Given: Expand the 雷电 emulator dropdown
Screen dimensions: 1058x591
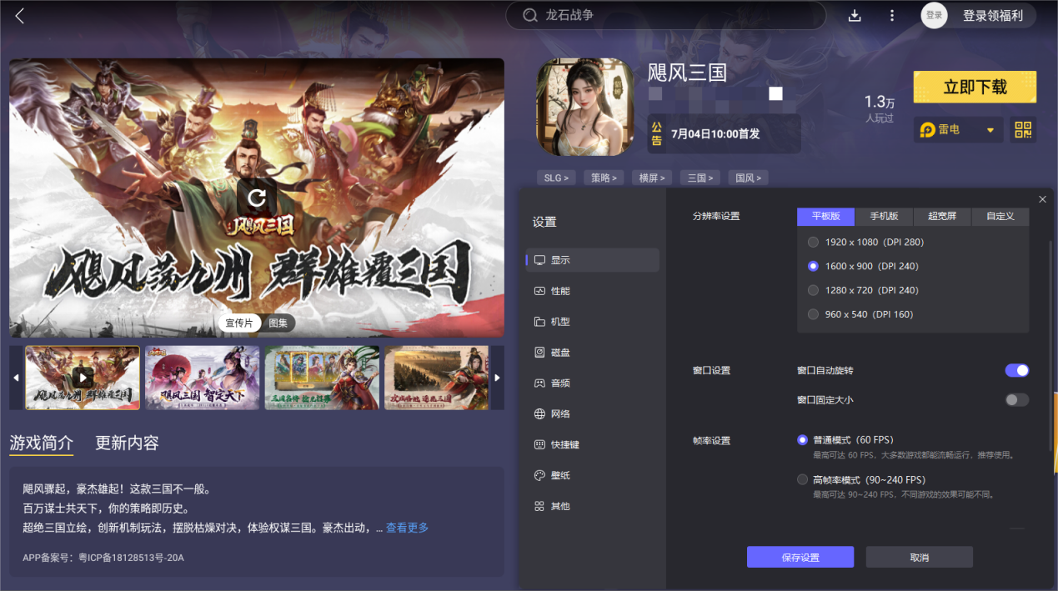Looking at the screenshot, I should point(958,129).
